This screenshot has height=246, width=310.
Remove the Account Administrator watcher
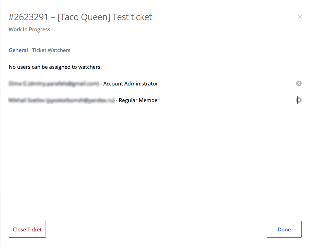coord(299,83)
